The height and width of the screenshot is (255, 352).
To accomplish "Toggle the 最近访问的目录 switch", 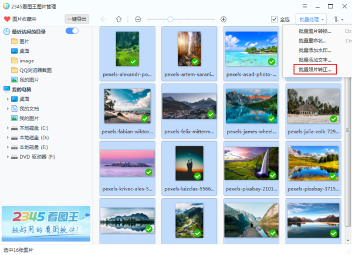I will [x=72, y=31].
